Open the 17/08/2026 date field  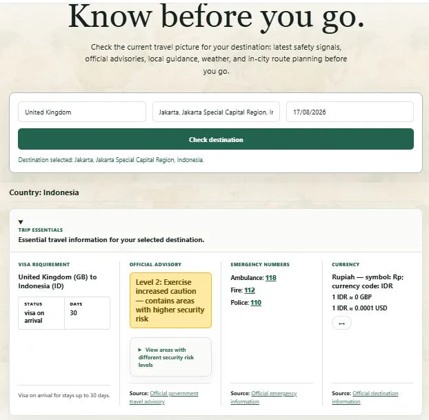point(350,112)
